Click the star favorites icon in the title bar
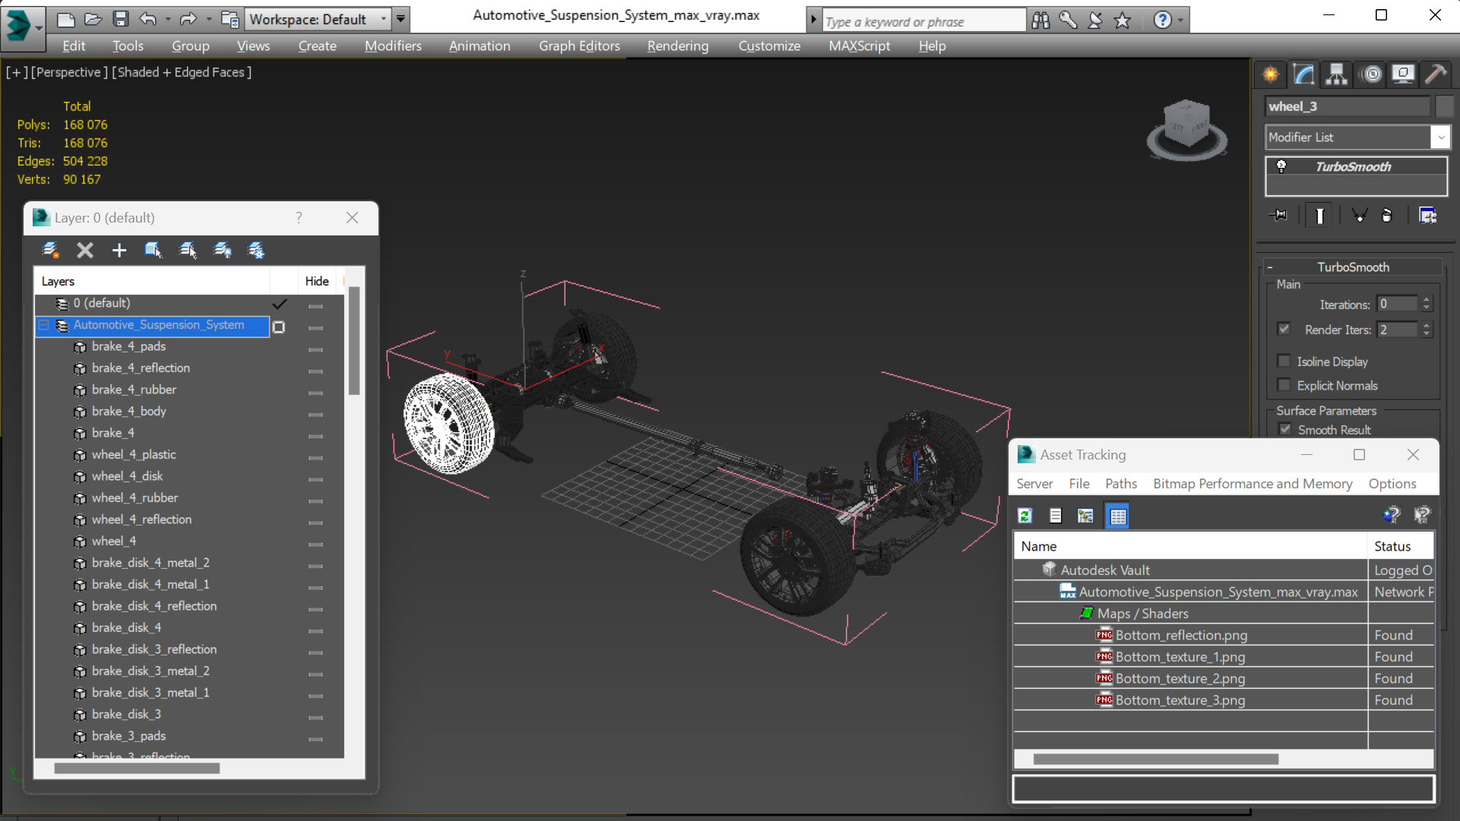Viewport: 1460px width, 821px height. click(1122, 21)
